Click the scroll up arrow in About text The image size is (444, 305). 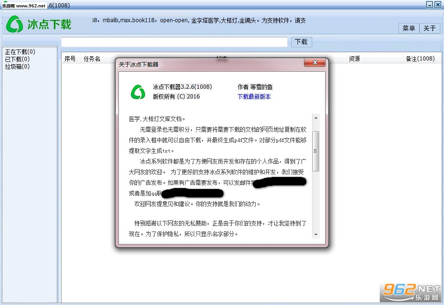coord(316,118)
